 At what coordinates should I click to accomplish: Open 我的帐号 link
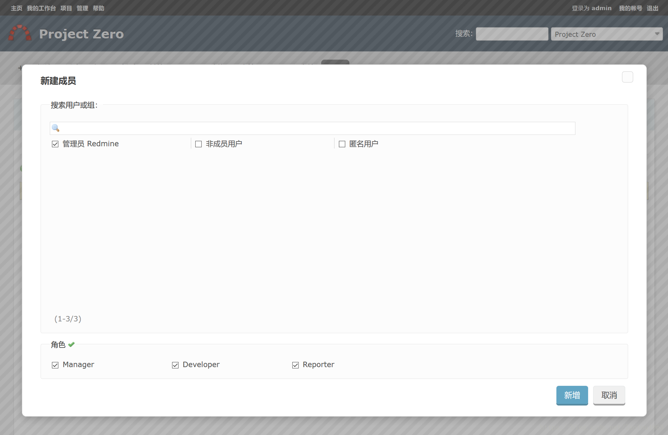631,8
